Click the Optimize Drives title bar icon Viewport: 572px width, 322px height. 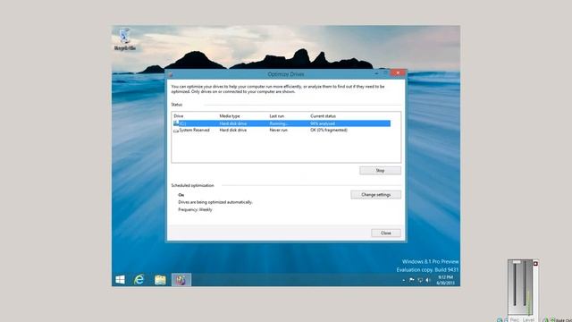point(171,74)
